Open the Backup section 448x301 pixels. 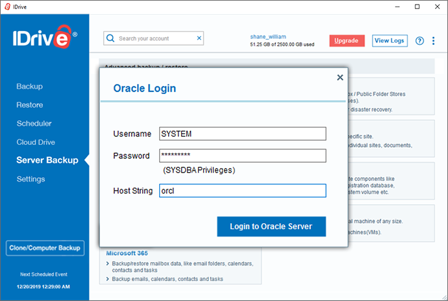click(x=29, y=86)
